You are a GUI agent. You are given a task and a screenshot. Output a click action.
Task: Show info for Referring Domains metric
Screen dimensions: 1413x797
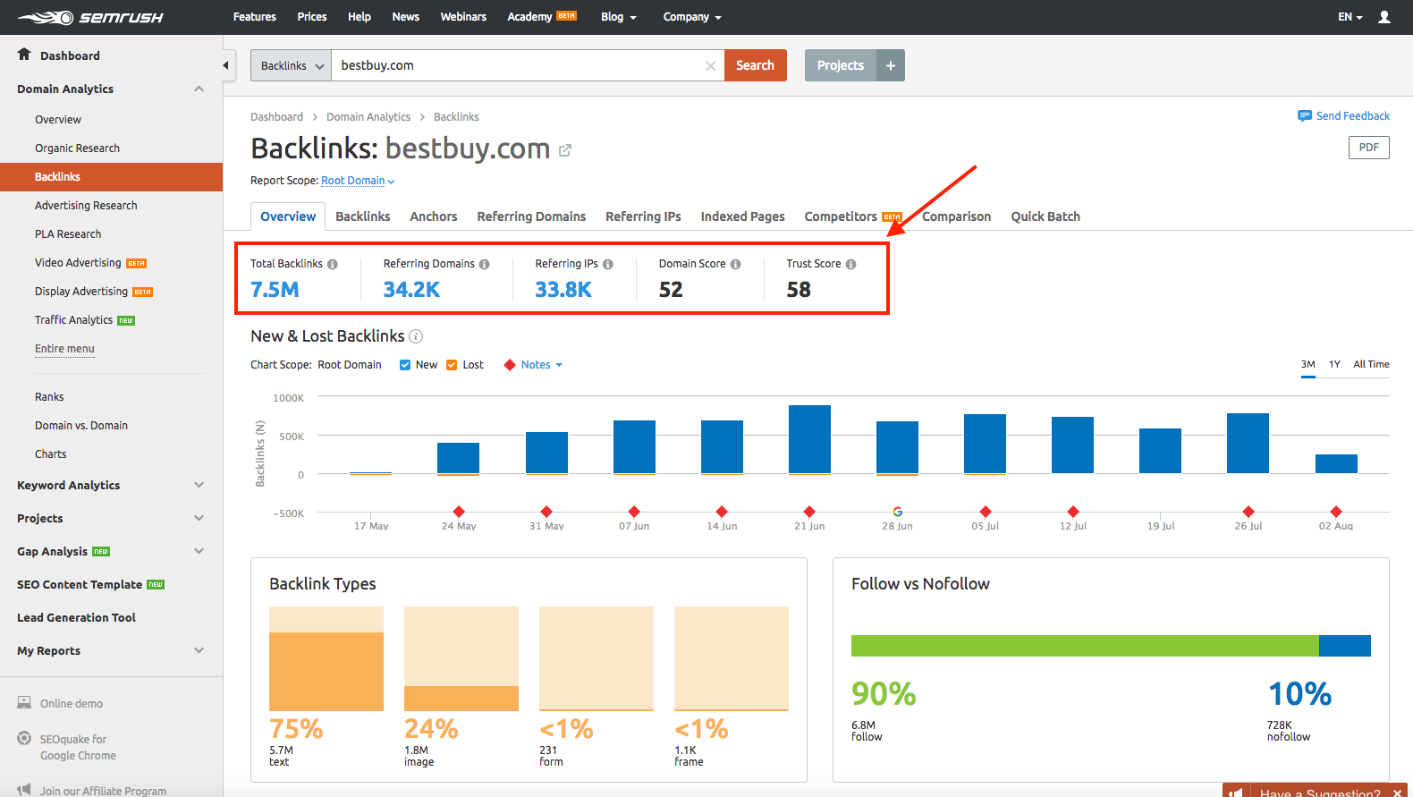click(485, 264)
